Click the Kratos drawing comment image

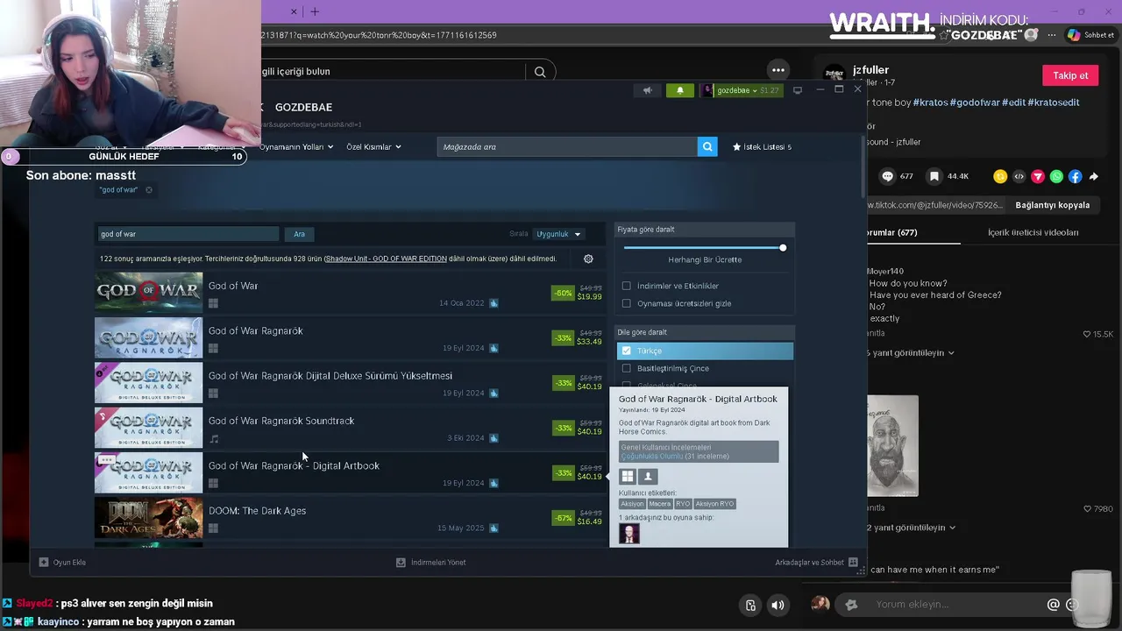pos(892,446)
